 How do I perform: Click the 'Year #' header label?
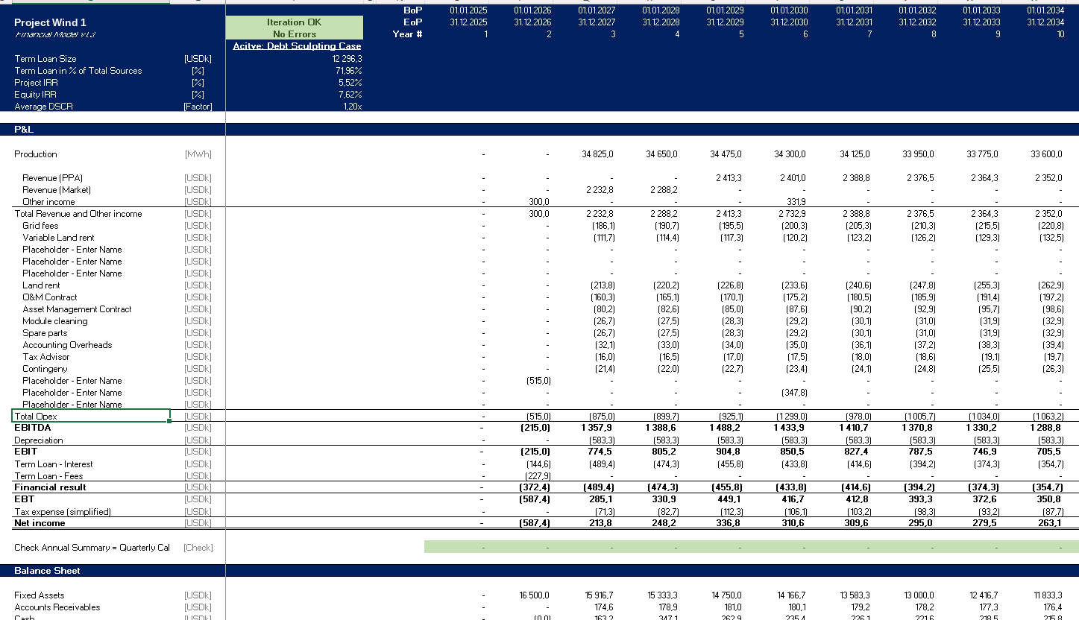(408, 34)
